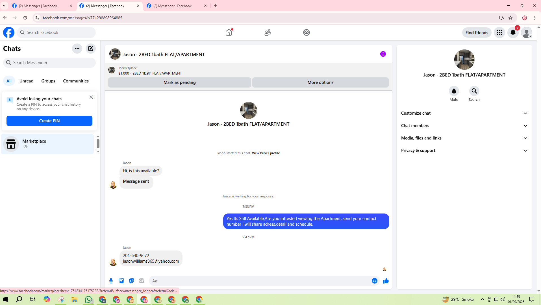Image resolution: width=541 pixels, height=305 pixels.
Task: Open the emoji picker in message box
Action: [375, 281]
